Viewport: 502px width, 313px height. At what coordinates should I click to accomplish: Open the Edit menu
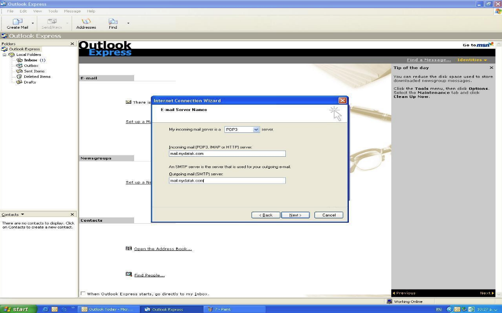(23, 11)
